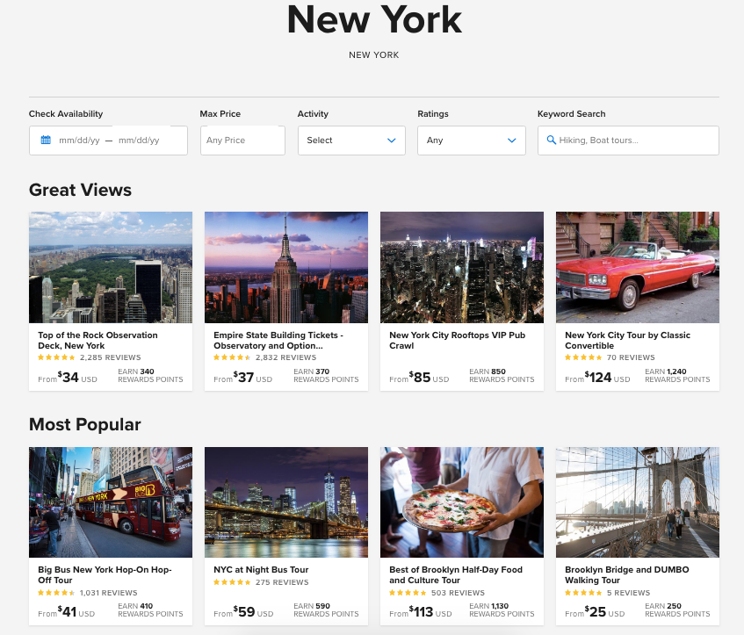Open the Ratings Any dropdown

click(x=472, y=141)
